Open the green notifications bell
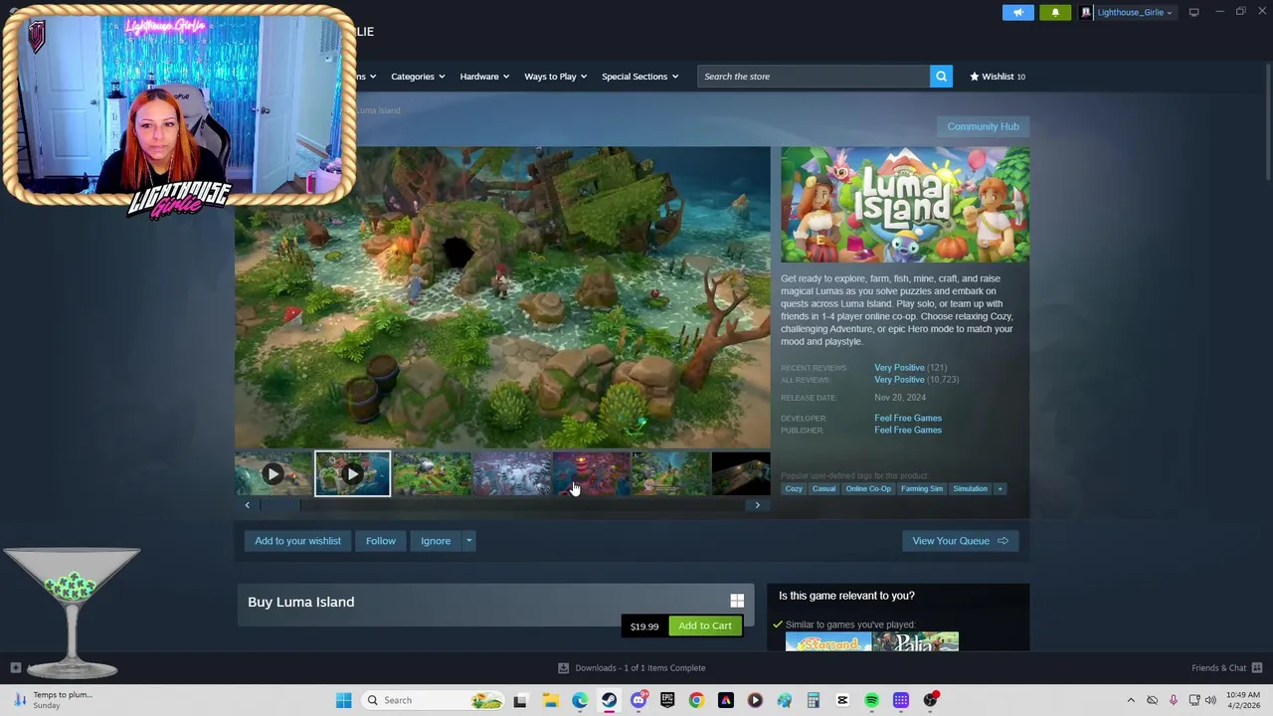1273x716 pixels. point(1055,12)
